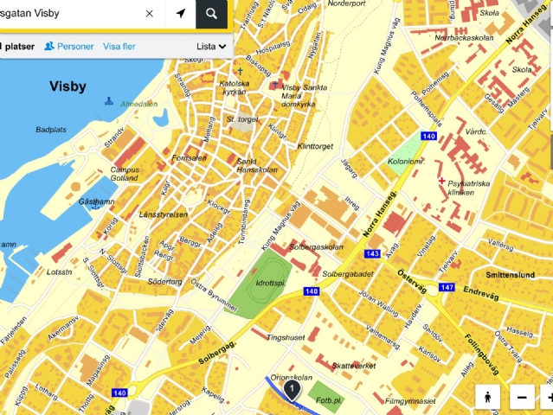Click the magnifying glass search button
The width and height of the screenshot is (553, 415).
(x=212, y=13)
